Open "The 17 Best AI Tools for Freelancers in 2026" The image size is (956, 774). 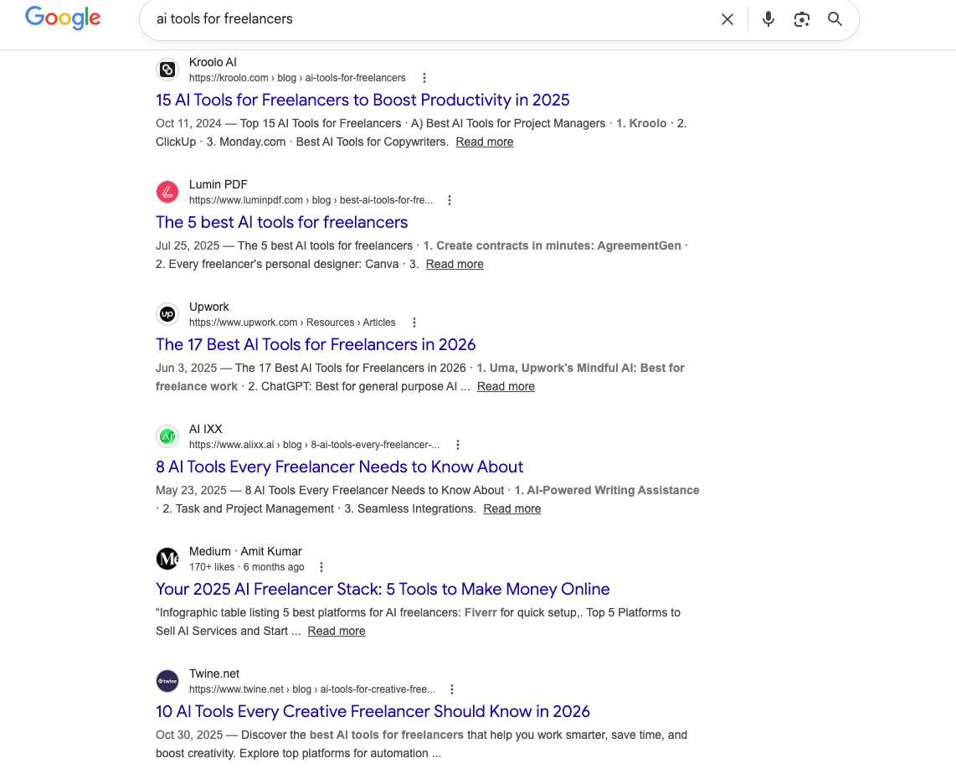tap(316, 344)
